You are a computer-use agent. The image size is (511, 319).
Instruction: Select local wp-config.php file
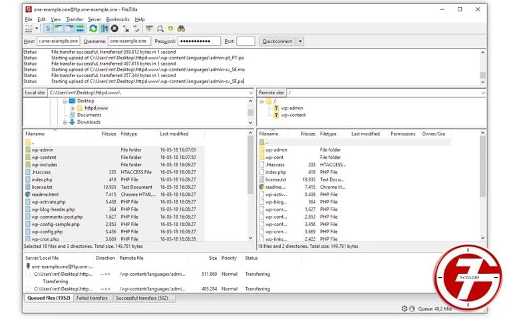pos(47,232)
